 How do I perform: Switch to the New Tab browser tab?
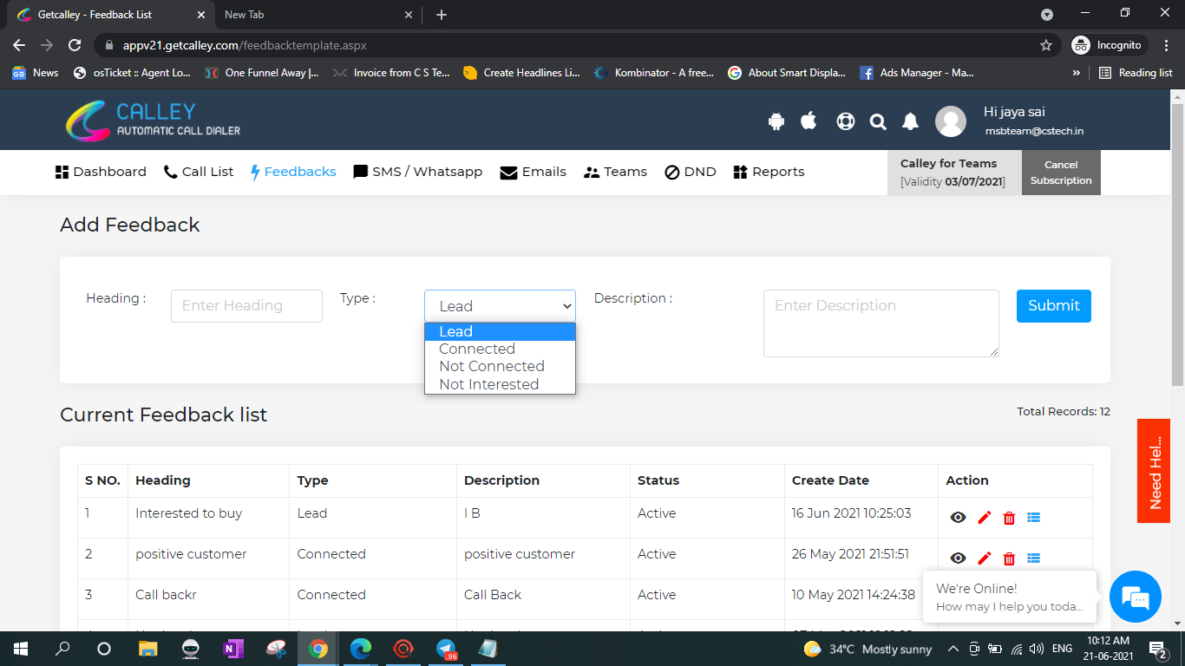pos(317,15)
